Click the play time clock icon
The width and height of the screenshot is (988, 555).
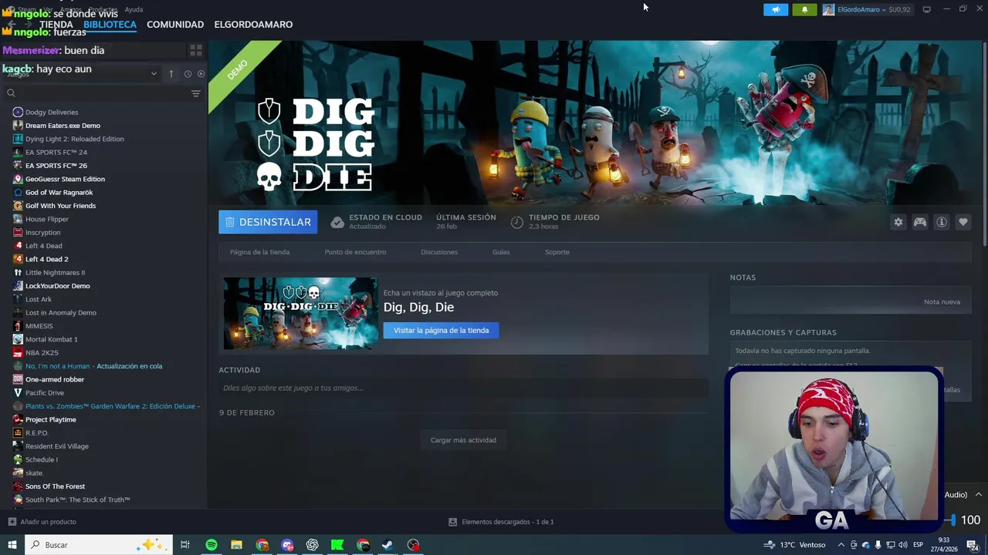point(517,222)
